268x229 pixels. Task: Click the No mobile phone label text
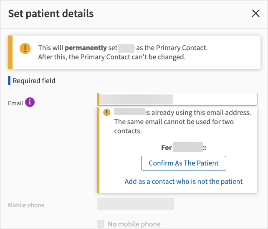(x=134, y=224)
